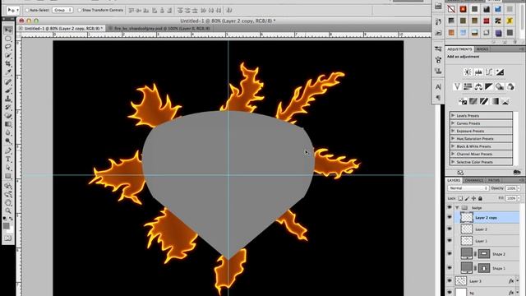Switch to the Paths tab

pyautogui.click(x=494, y=181)
